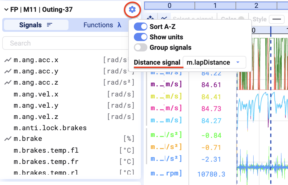This screenshot has width=288, height=185.
Task: Collapse the FP | M11 | Outing-37 section
Action: [6, 10]
